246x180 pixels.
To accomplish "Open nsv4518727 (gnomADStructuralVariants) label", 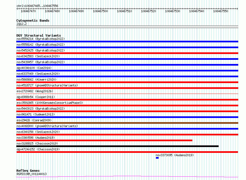I will [47, 85].
